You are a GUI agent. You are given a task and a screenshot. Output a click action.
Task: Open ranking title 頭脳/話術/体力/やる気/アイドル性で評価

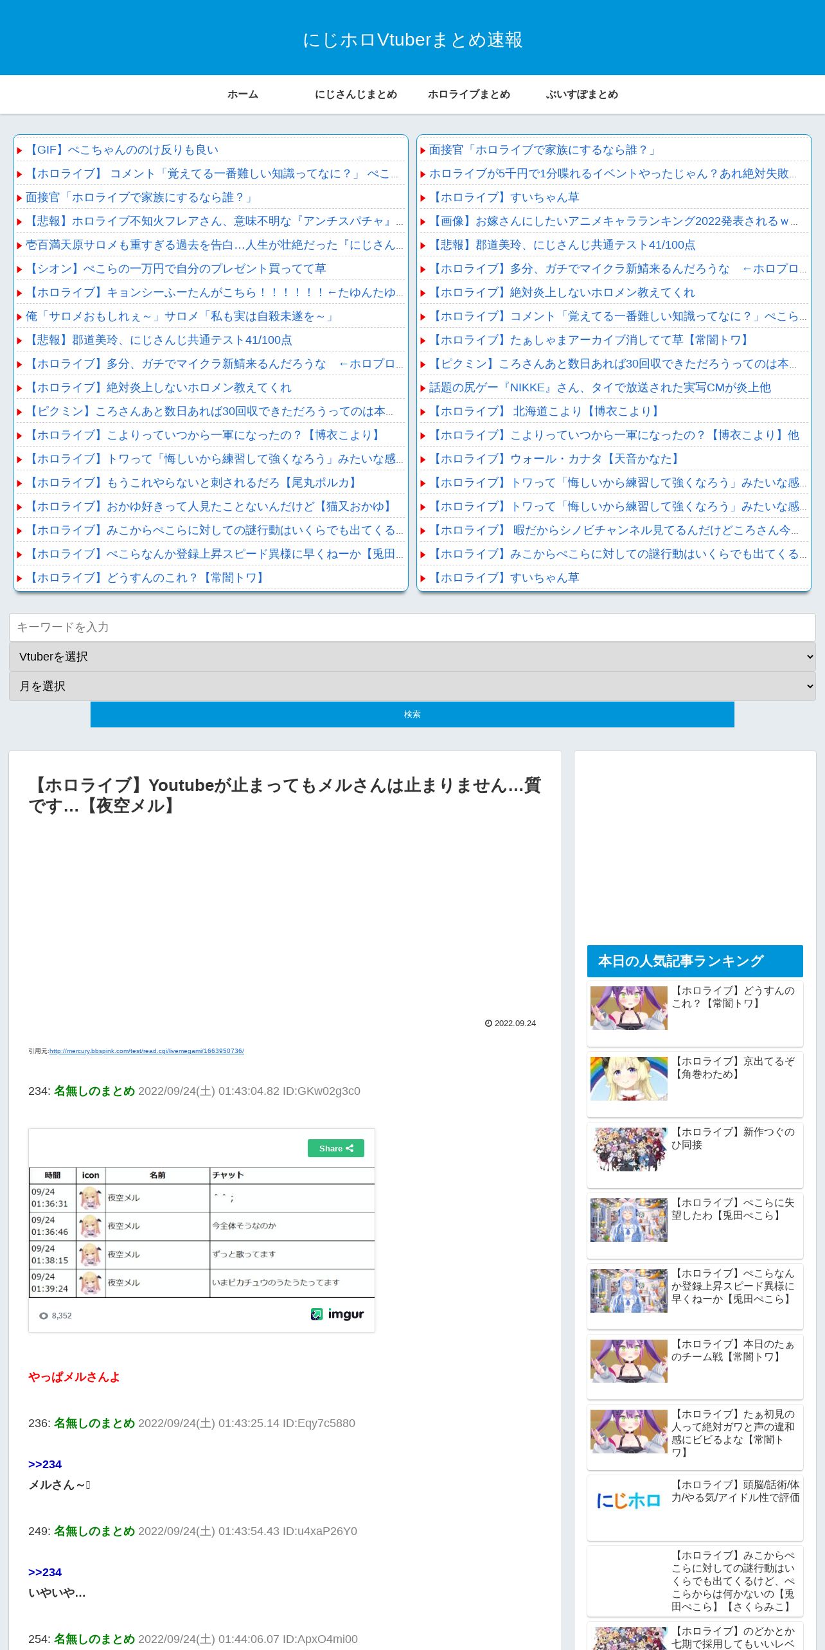point(736,1491)
